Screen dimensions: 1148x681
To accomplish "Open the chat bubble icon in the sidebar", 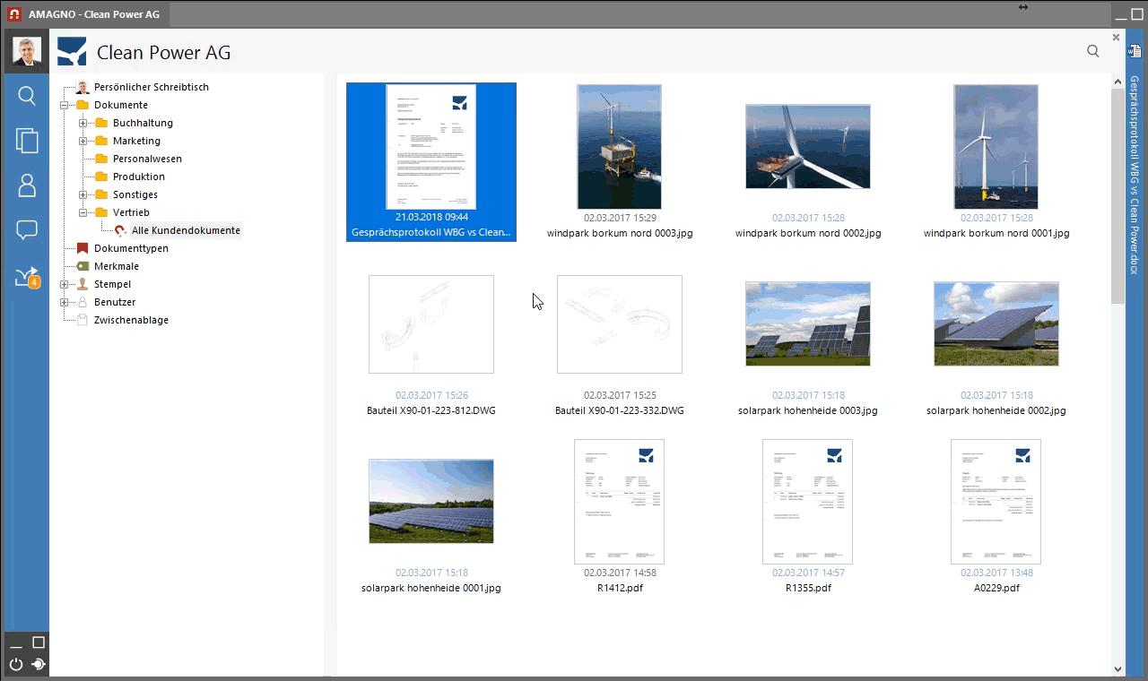I will coord(27,230).
